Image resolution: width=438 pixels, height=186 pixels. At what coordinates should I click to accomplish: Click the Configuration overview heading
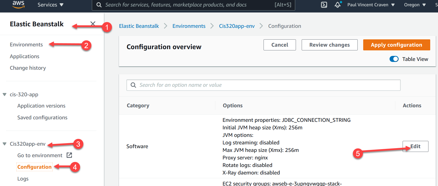[x=164, y=47]
